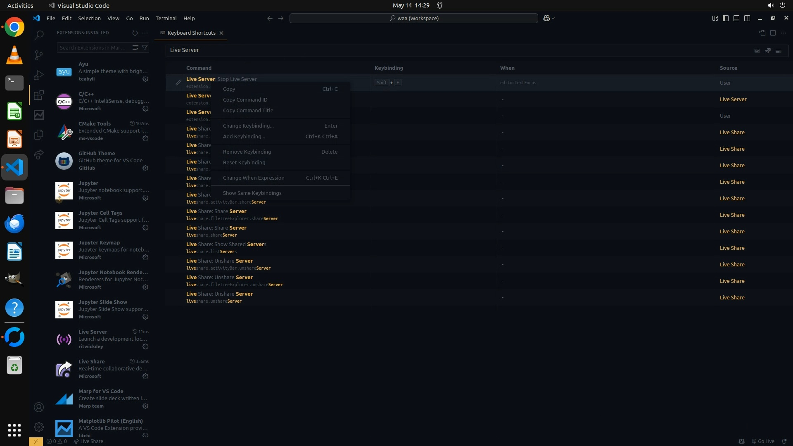Refresh the installed extensions list
Viewport: 793px width, 446px height.
(x=135, y=33)
